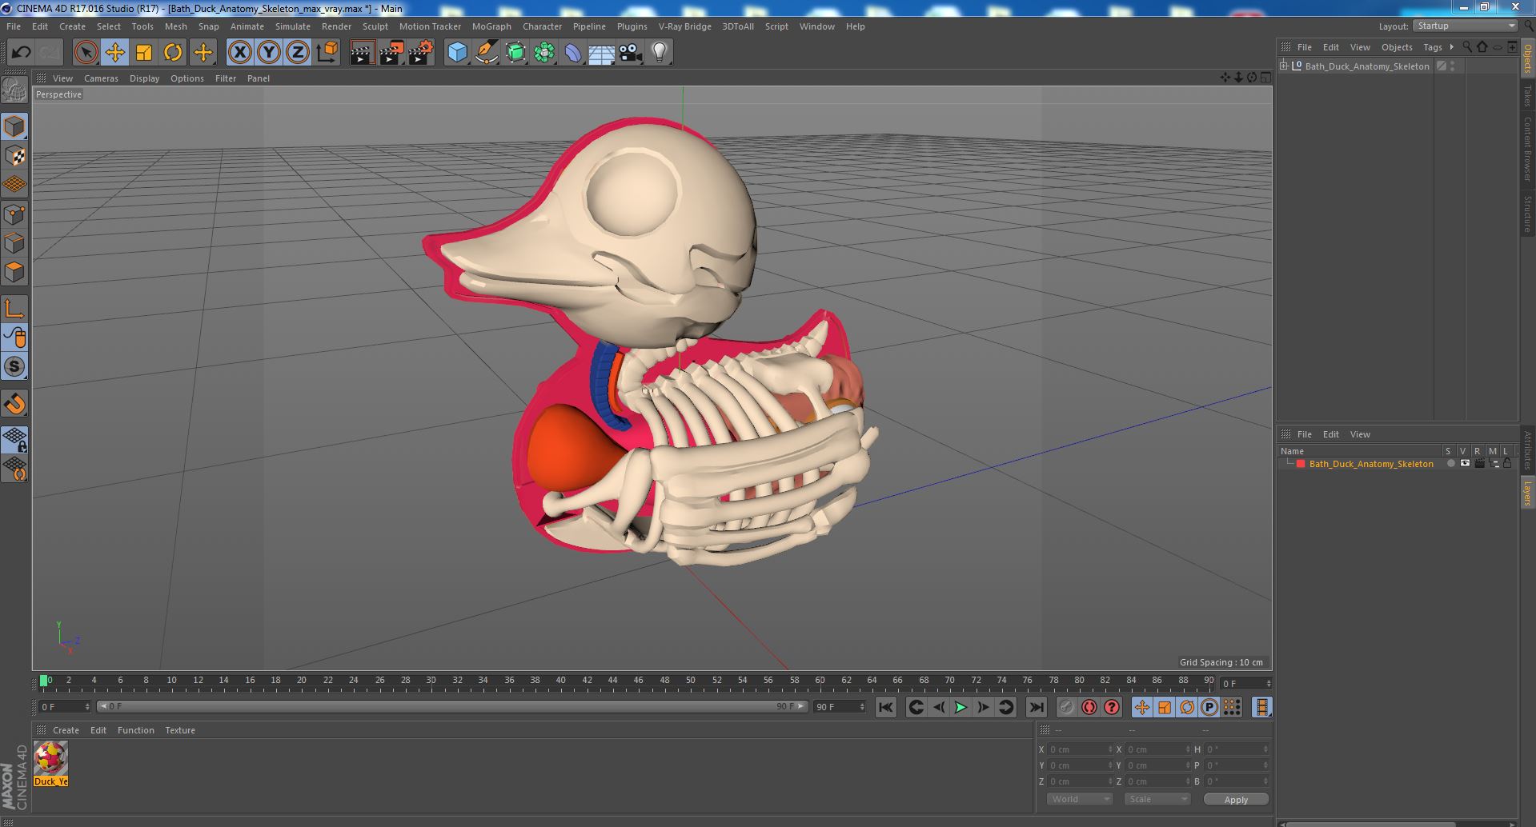Screen dimensions: 1536x827
Task: Toggle rotation keyframe recording
Action: pos(1187,707)
